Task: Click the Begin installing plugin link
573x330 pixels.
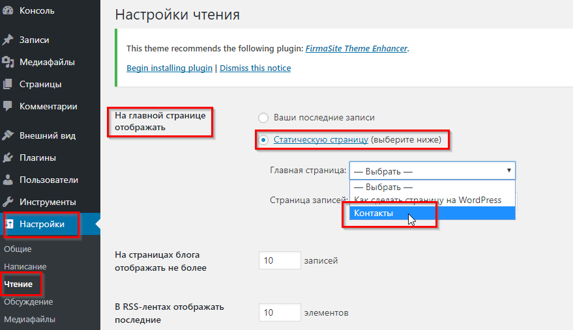Action: 169,68
